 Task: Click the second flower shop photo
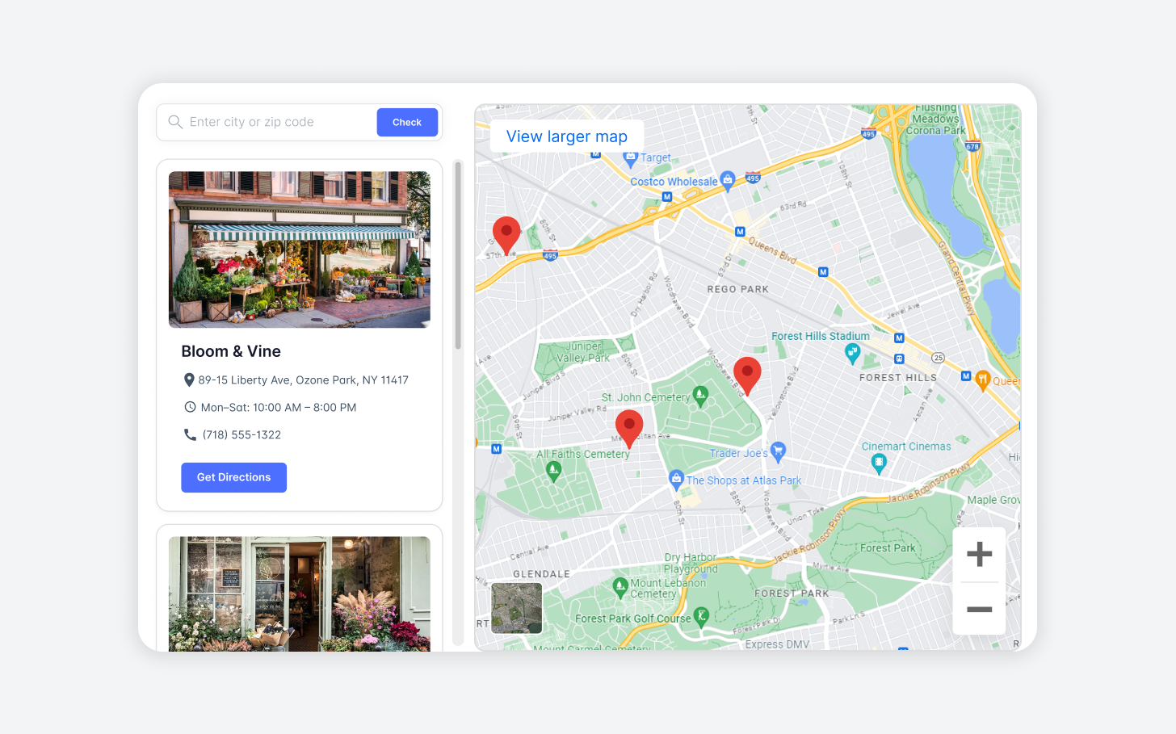(x=300, y=593)
